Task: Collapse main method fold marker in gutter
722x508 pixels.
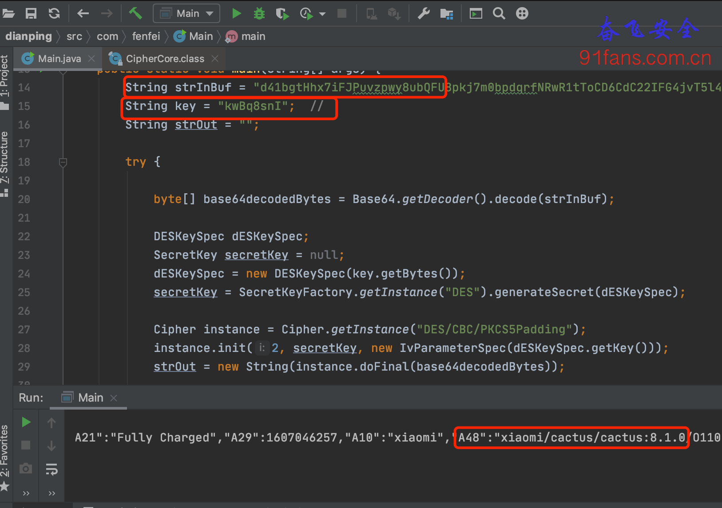Action: pos(63,71)
